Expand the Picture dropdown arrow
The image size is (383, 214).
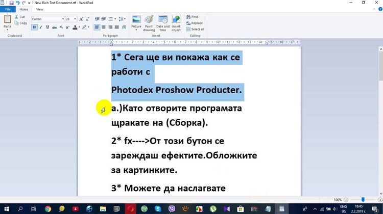[x=136, y=30]
